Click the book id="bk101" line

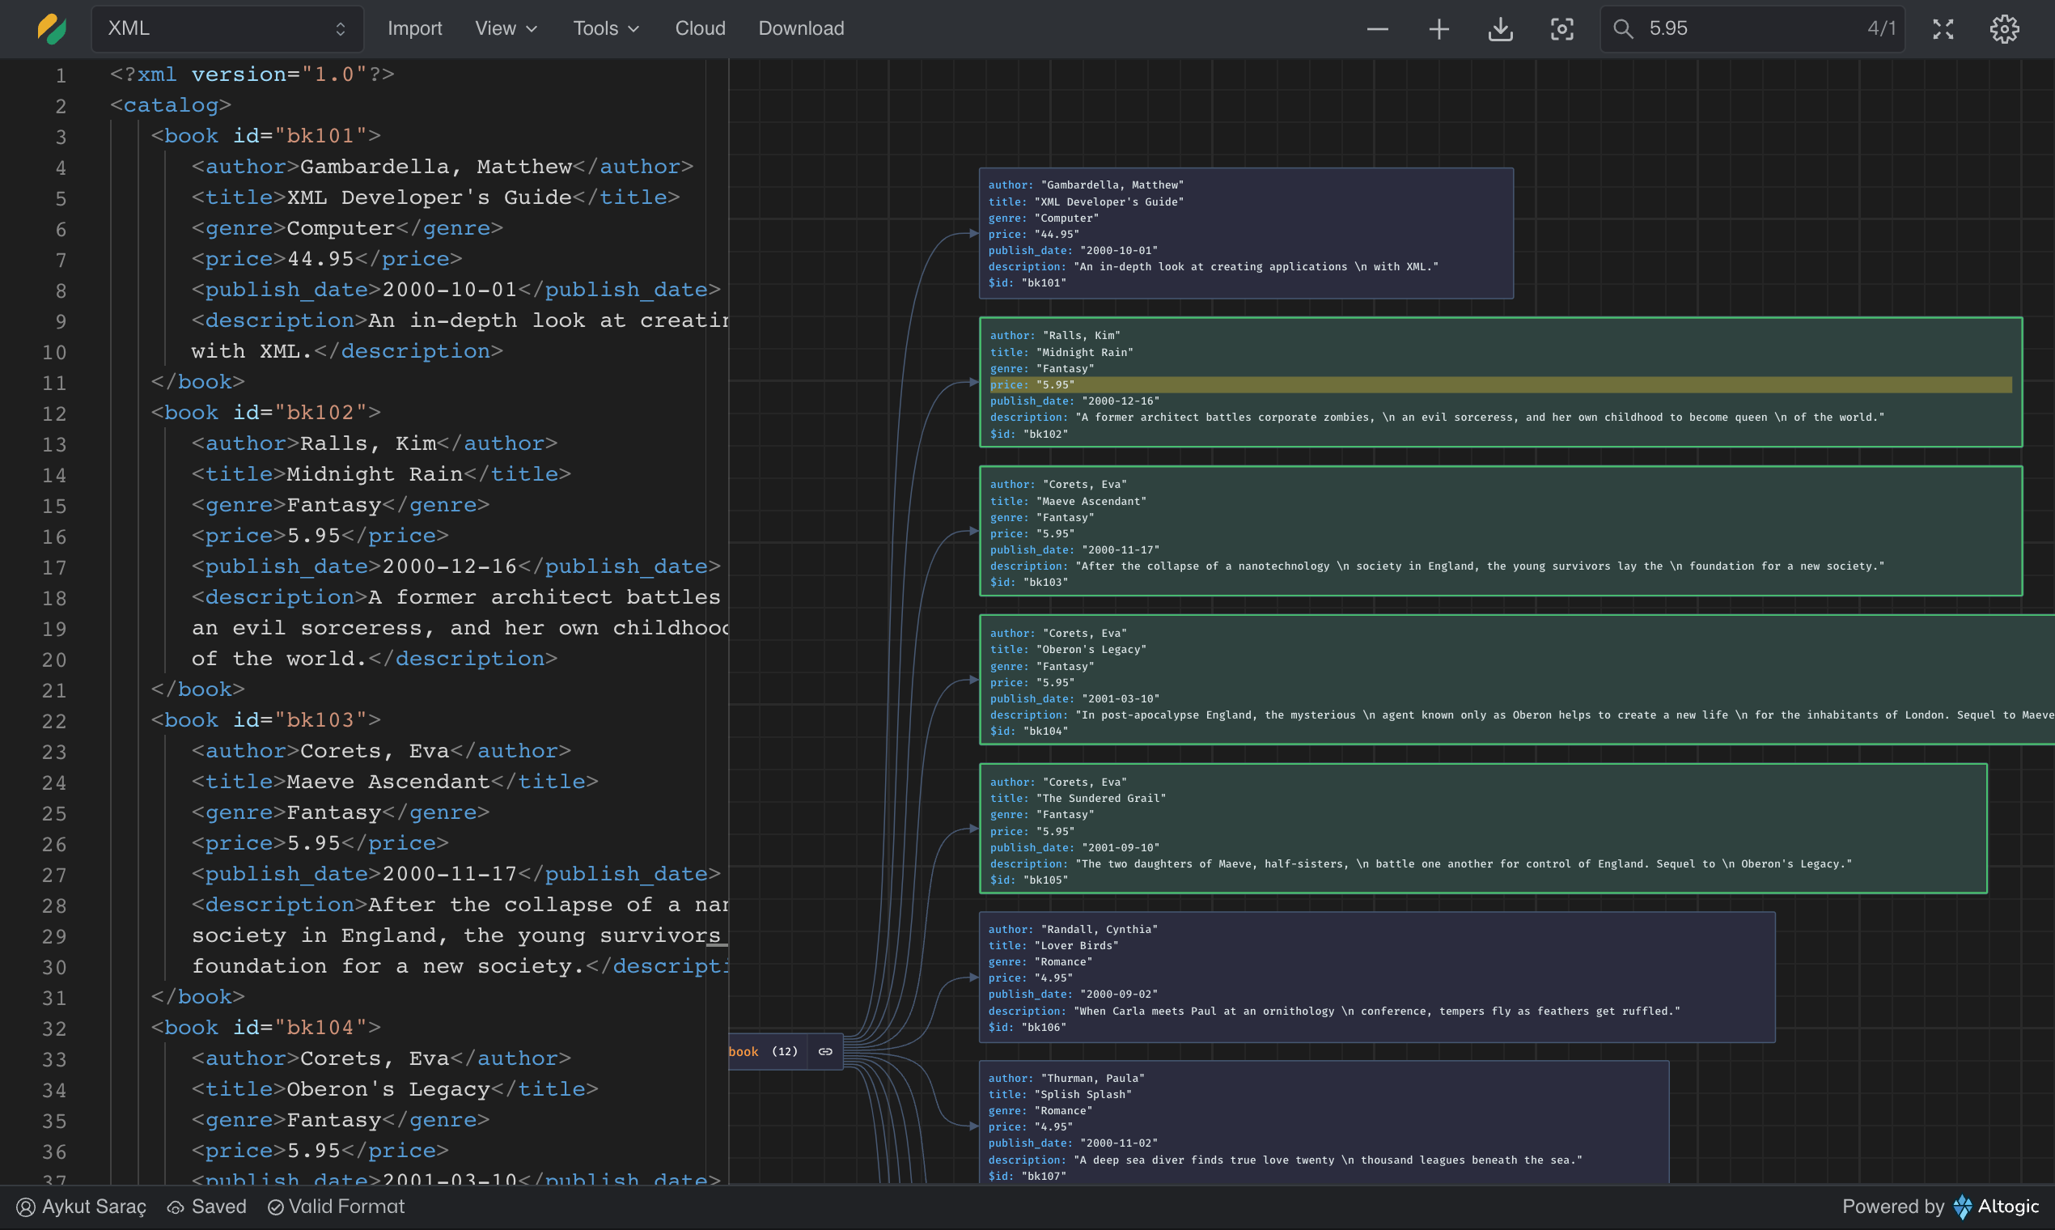click(x=265, y=136)
